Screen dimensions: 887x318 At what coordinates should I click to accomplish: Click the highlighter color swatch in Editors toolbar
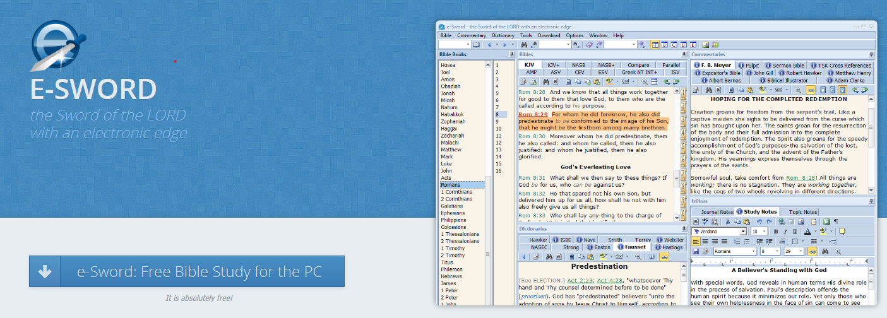(x=823, y=232)
